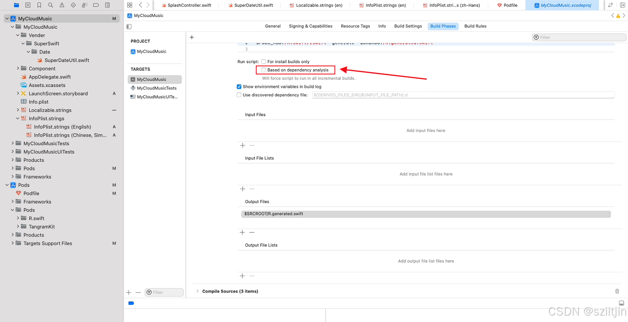
Task: Delete the Compile Sources phase with trash icon
Action: pyautogui.click(x=617, y=291)
